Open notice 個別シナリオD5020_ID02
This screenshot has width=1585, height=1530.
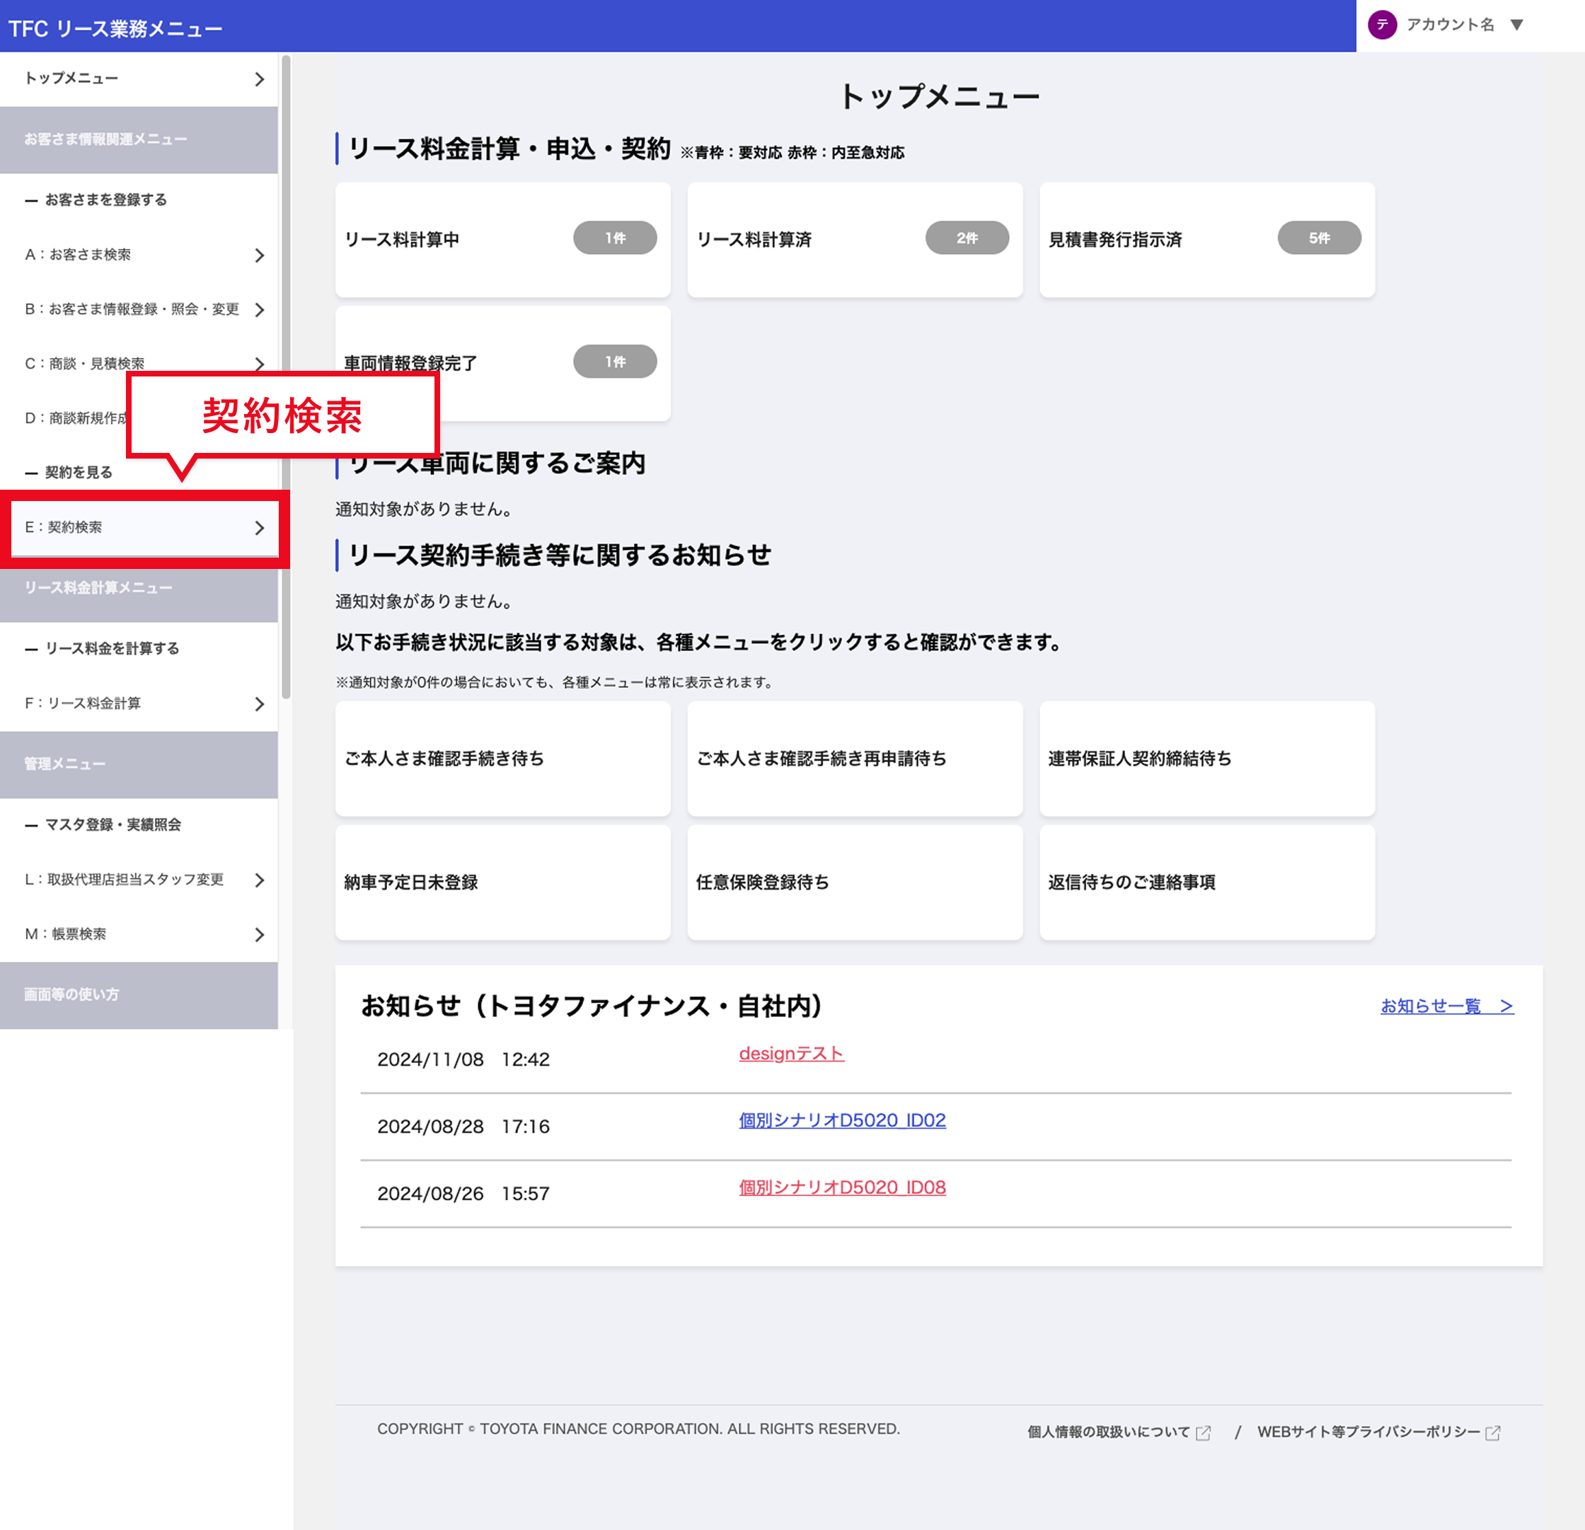(842, 1121)
